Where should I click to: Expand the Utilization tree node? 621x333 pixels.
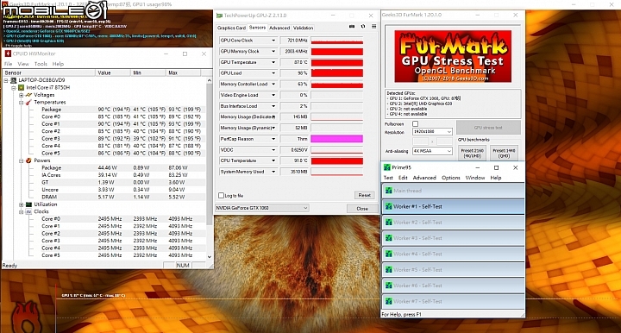tap(21, 204)
